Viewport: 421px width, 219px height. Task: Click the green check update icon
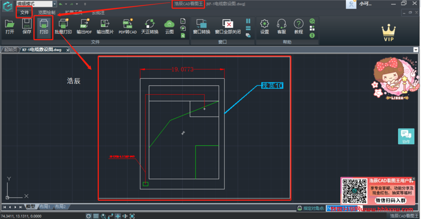(x=312, y=21)
